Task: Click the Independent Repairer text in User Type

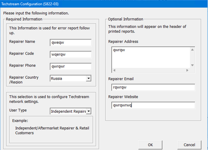Action: (68, 111)
